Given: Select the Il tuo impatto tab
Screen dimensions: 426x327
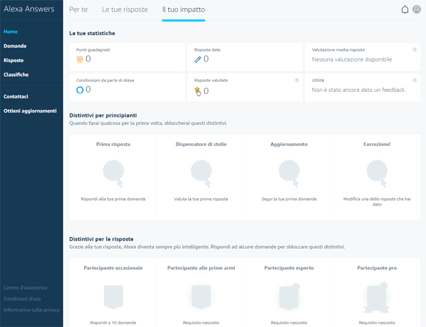Looking at the screenshot, I should (183, 10).
